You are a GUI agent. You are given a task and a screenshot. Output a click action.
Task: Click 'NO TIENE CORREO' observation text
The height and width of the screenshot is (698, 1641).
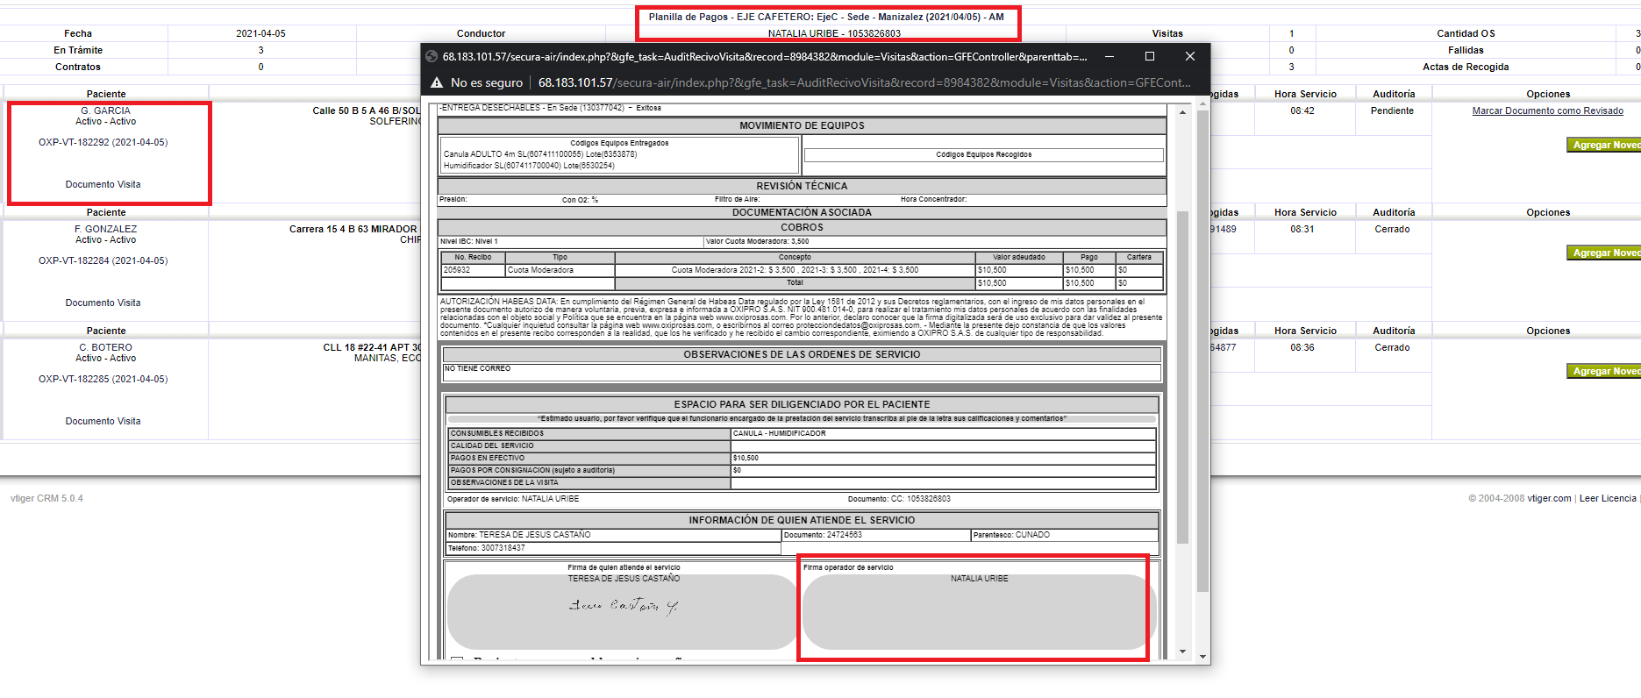click(477, 368)
